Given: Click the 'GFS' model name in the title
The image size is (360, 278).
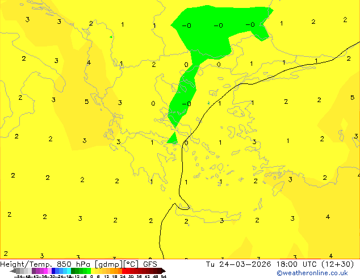Looking at the screenshot, I should point(150,264).
